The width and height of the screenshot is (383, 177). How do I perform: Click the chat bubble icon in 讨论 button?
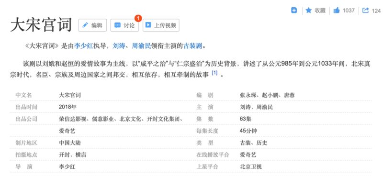click(x=117, y=25)
